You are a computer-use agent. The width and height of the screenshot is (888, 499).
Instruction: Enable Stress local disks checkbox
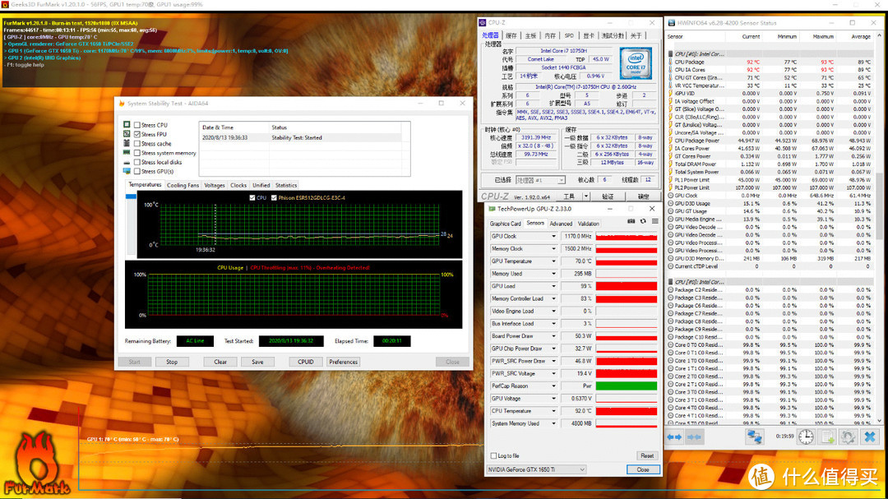click(x=137, y=162)
